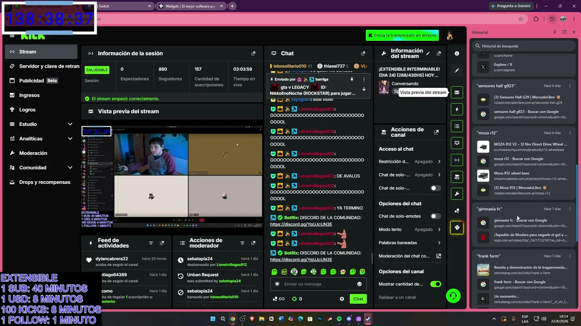Pop out the Acciones de moderador panel

pyautogui.click(x=253, y=243)
